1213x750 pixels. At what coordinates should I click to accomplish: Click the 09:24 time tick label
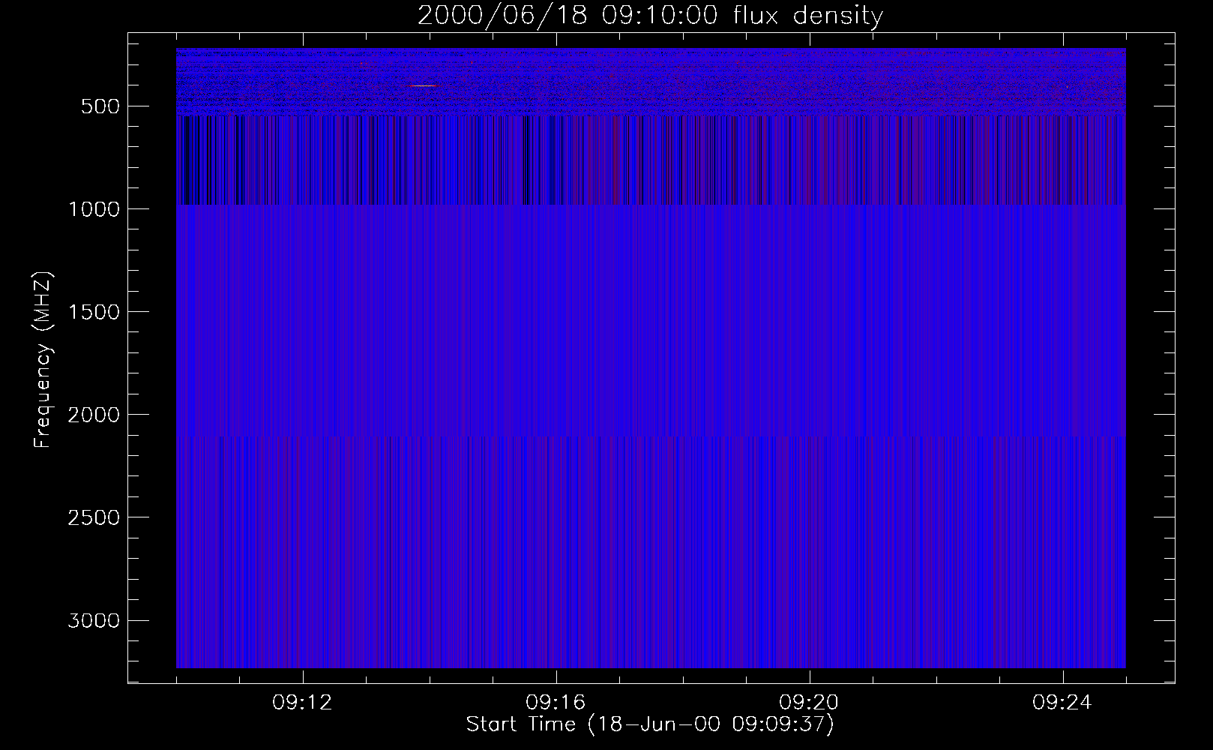coord(1062,703)
